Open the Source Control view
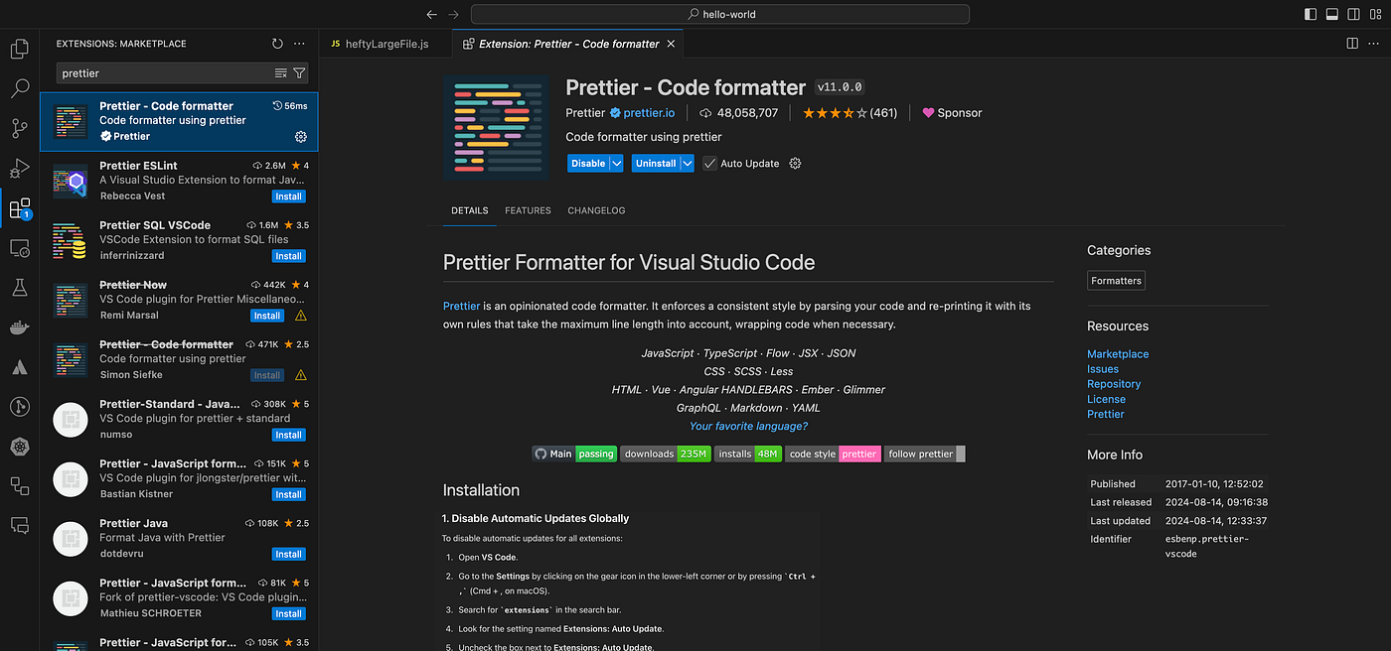 19,128
